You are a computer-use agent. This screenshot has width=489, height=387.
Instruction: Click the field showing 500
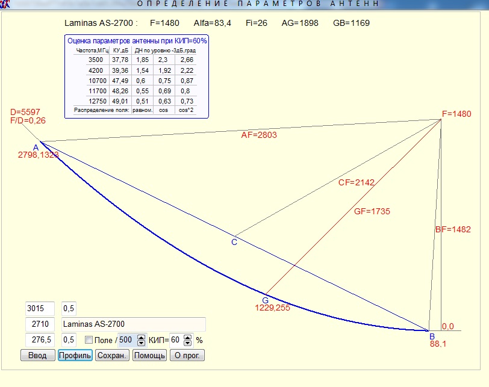tap(128, 340)
